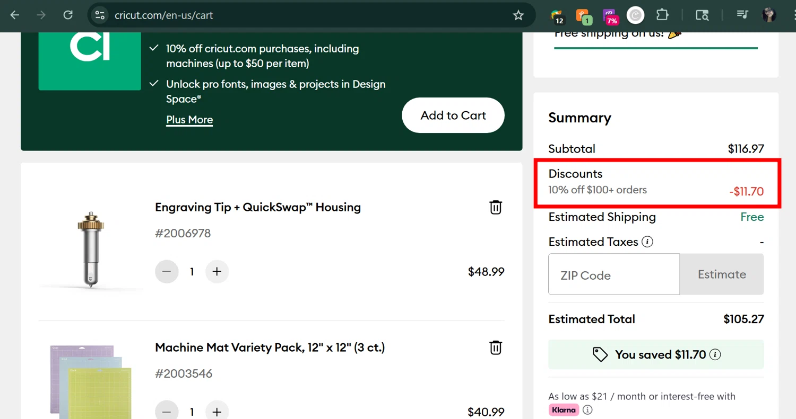Open Machine Mat Variety Pack product title
Screen dimensions: 796x419
tap(270, 347)
